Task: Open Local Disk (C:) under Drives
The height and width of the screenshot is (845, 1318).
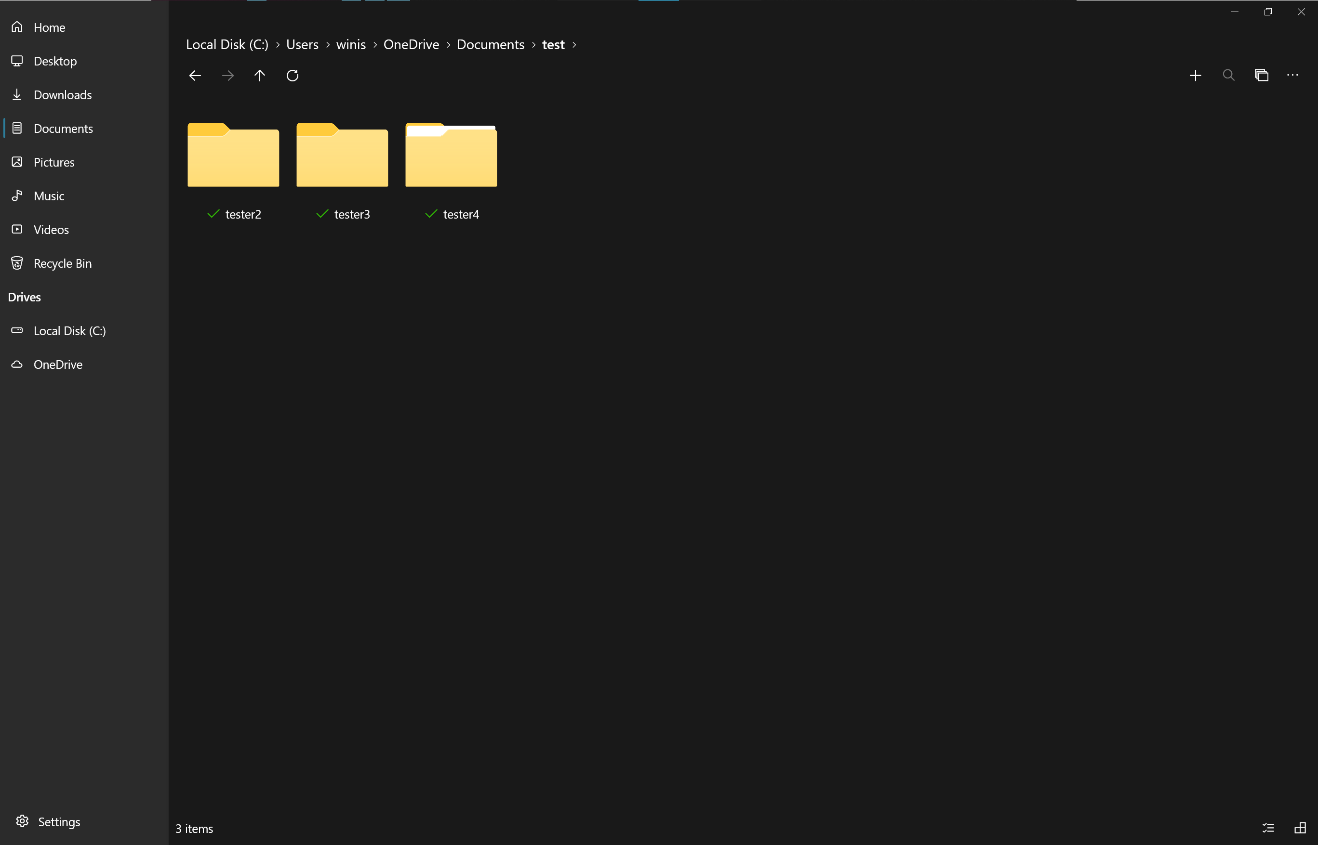Action: (x=84, y=331)
